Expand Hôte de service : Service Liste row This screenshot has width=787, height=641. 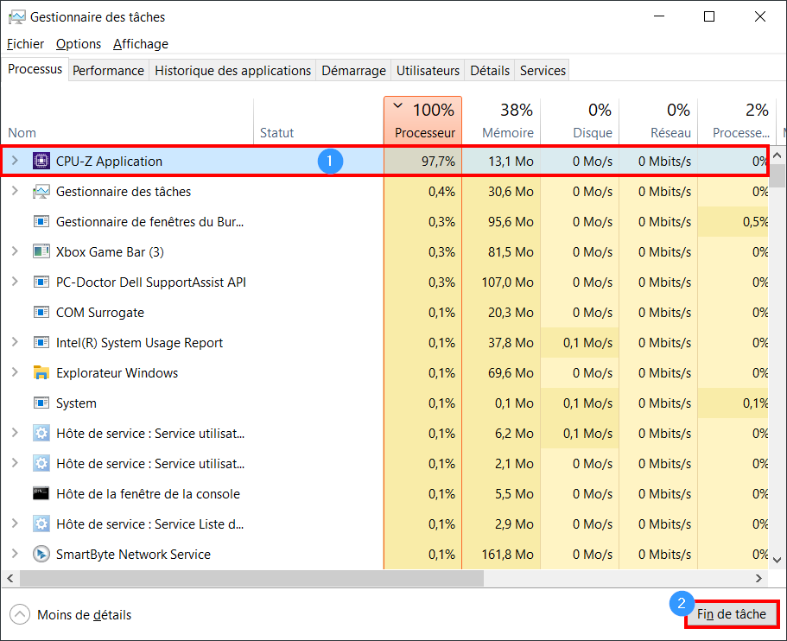click(x=15, y=524)
